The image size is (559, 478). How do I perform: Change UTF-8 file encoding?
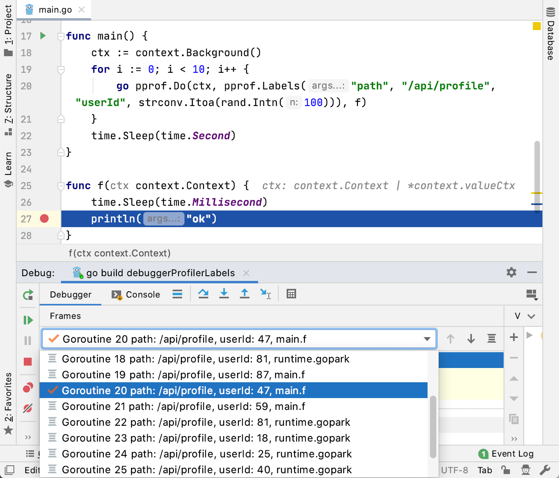(454, 470)
